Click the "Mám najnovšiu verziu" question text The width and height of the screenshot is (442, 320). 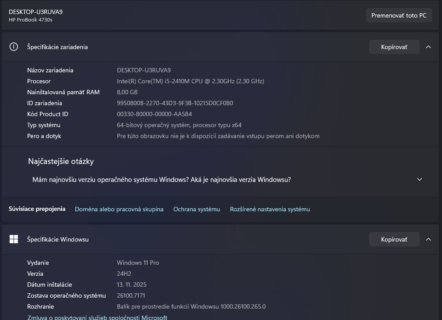pos(161,180)
